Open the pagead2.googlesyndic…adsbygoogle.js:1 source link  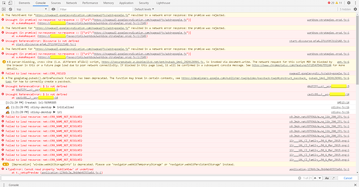coord(319,73)
